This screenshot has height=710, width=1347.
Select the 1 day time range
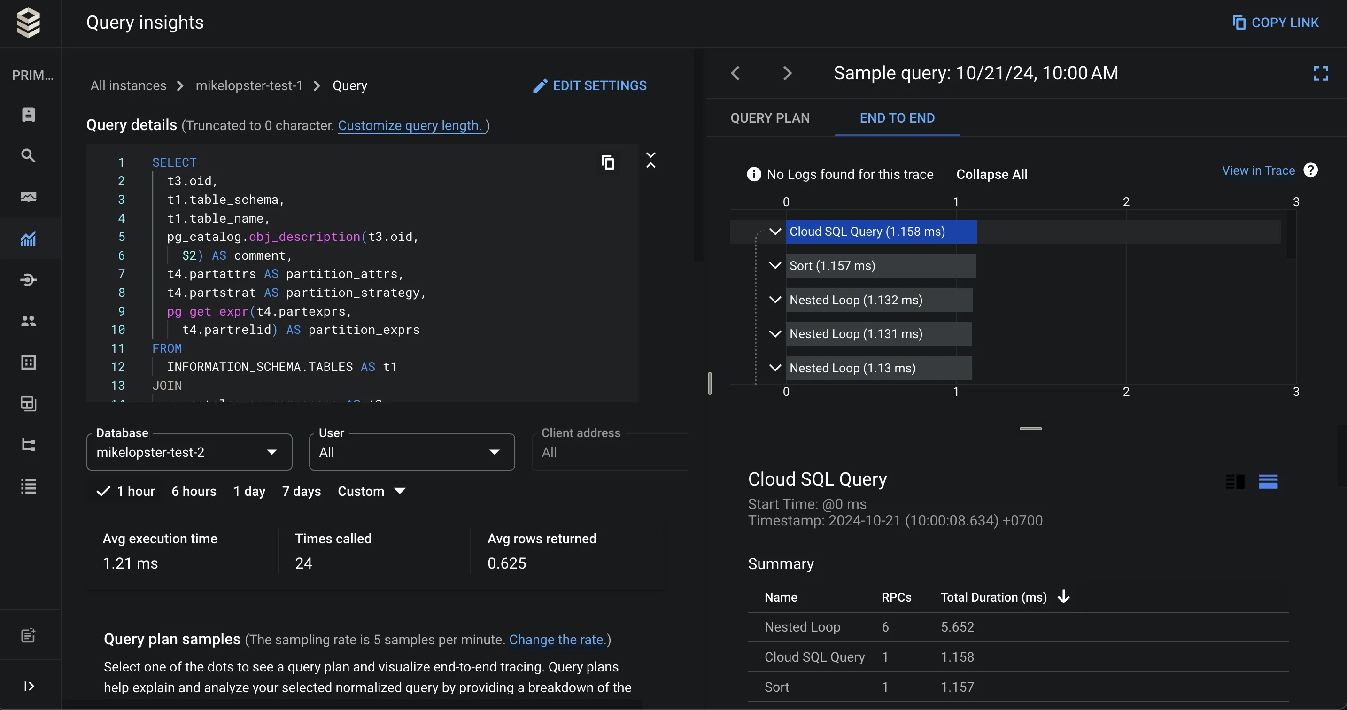pyautogui.click(x=249, y=491)
